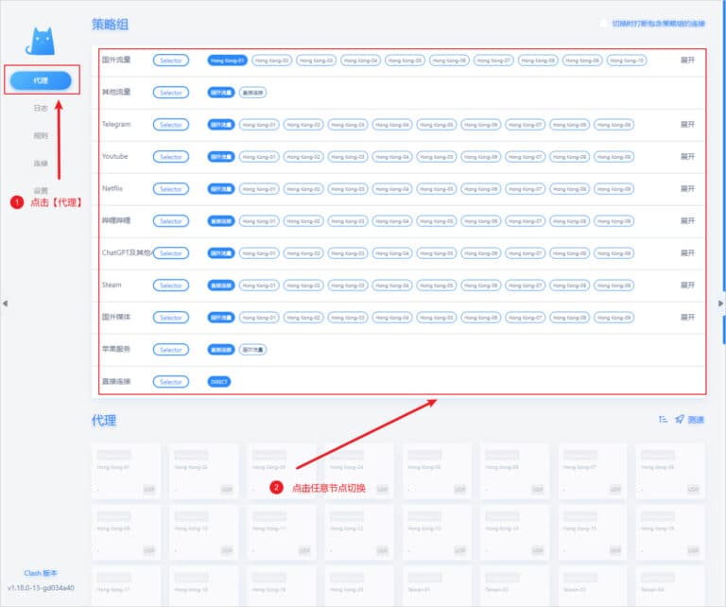Click UDP badge on Hong Kong-01 proxy card
Viewport: 726px width, 607px height.
click(148, 490)
